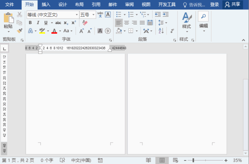The width and height of the screenshot is (249, 164).
Task: Collapse the ribbon with chevron
Action: click(x=244, y=40)
